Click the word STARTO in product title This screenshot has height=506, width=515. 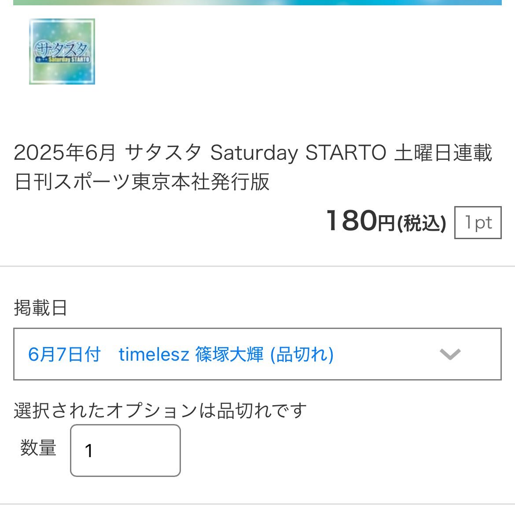346,153
